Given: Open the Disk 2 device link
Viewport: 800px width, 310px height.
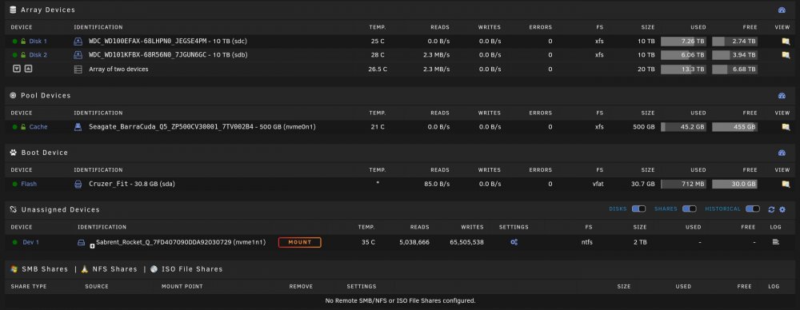Looking at the screenshot, I should point(38,55).
